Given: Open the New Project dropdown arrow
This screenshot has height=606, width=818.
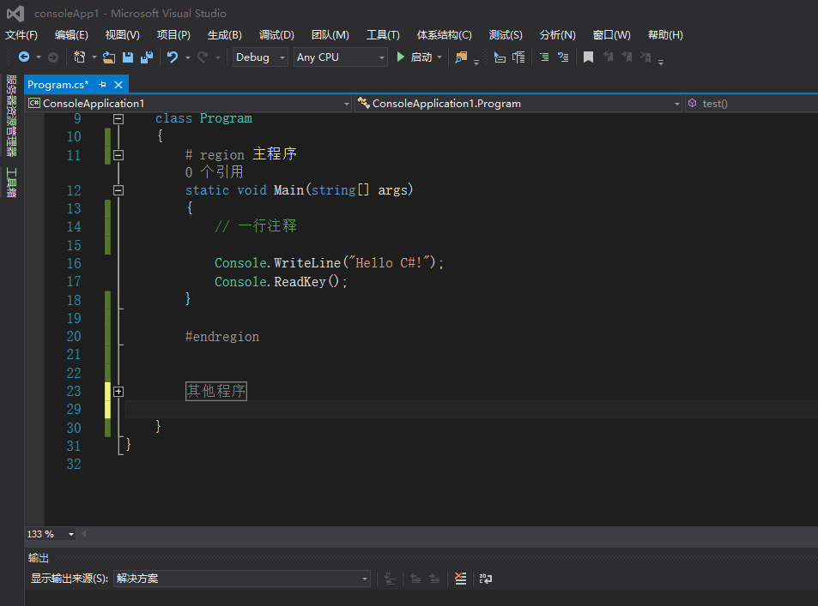Looking at the screenshot, I should 94,57.
